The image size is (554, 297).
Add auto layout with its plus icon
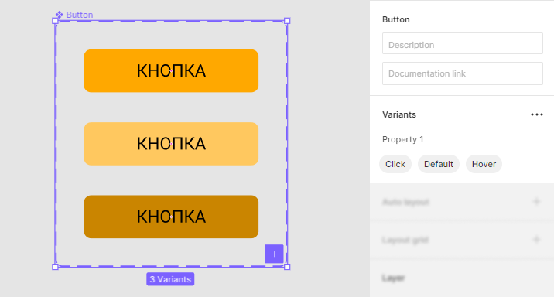point(537,202)
